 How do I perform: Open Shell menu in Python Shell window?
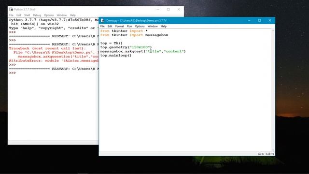coord(27,15)
